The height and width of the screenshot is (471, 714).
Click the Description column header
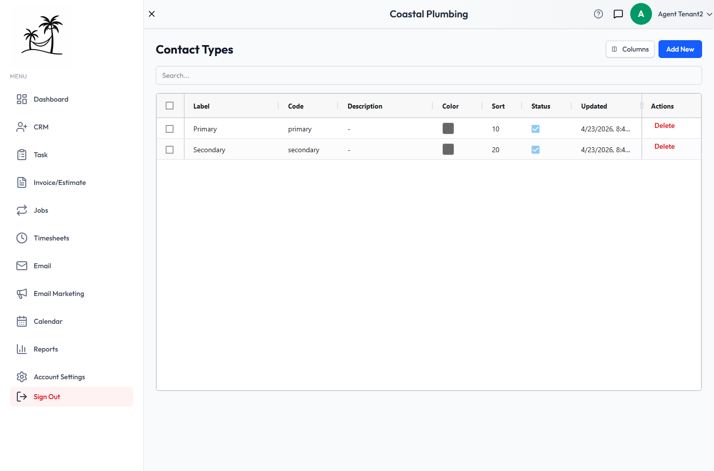pos(365,106)
